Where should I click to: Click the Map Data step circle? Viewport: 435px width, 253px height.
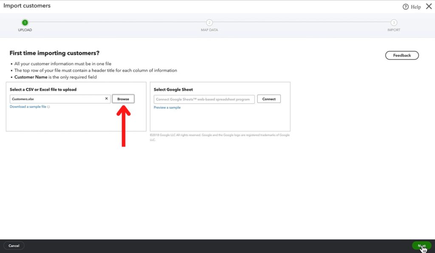209,22
